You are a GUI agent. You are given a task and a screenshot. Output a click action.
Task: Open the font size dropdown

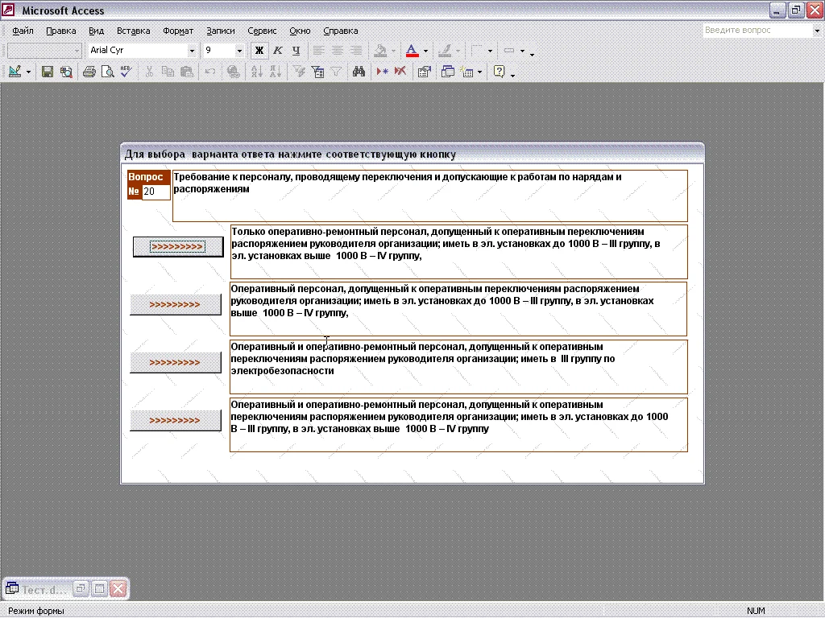click(239, 51)
